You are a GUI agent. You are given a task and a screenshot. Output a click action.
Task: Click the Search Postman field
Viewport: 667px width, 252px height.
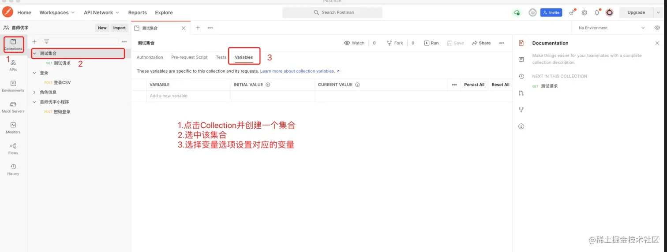click(333, 12)
